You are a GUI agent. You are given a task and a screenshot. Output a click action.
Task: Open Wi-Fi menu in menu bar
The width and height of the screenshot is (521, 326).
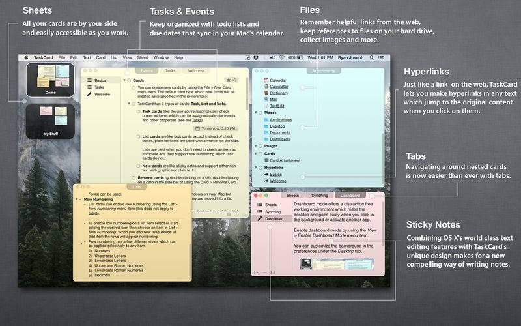point(281,57)
